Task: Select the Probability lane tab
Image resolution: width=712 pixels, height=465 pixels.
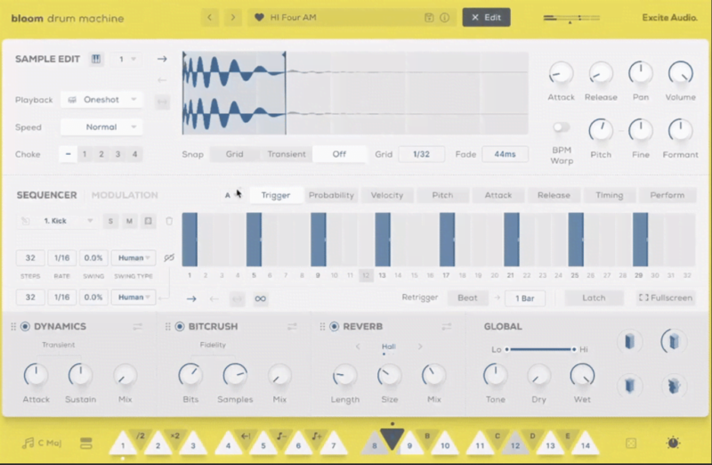Action: (331, 195)
